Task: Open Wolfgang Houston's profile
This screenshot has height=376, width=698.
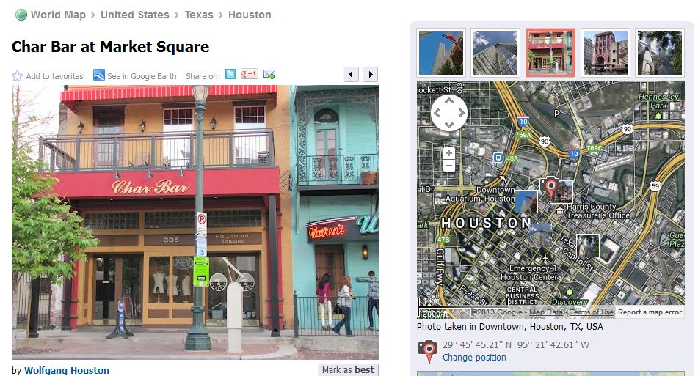Action: coord(66,370)
